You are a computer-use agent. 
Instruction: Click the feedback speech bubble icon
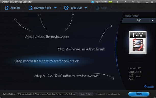(133, 2)
